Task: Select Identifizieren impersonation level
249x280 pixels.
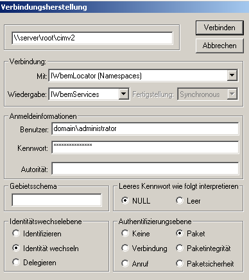Action: [37, 234]
